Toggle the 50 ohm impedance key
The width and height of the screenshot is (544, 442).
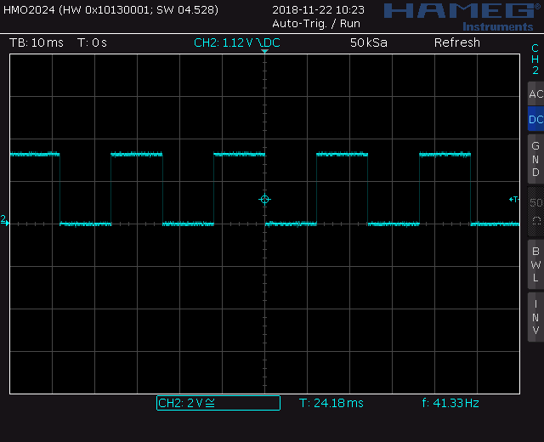(535, 212)
